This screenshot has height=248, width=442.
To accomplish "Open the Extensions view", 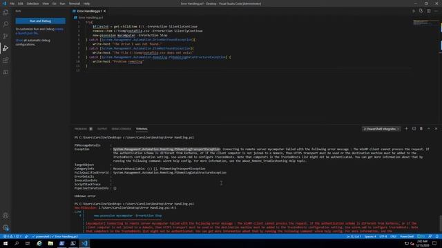I will point(6,60).
